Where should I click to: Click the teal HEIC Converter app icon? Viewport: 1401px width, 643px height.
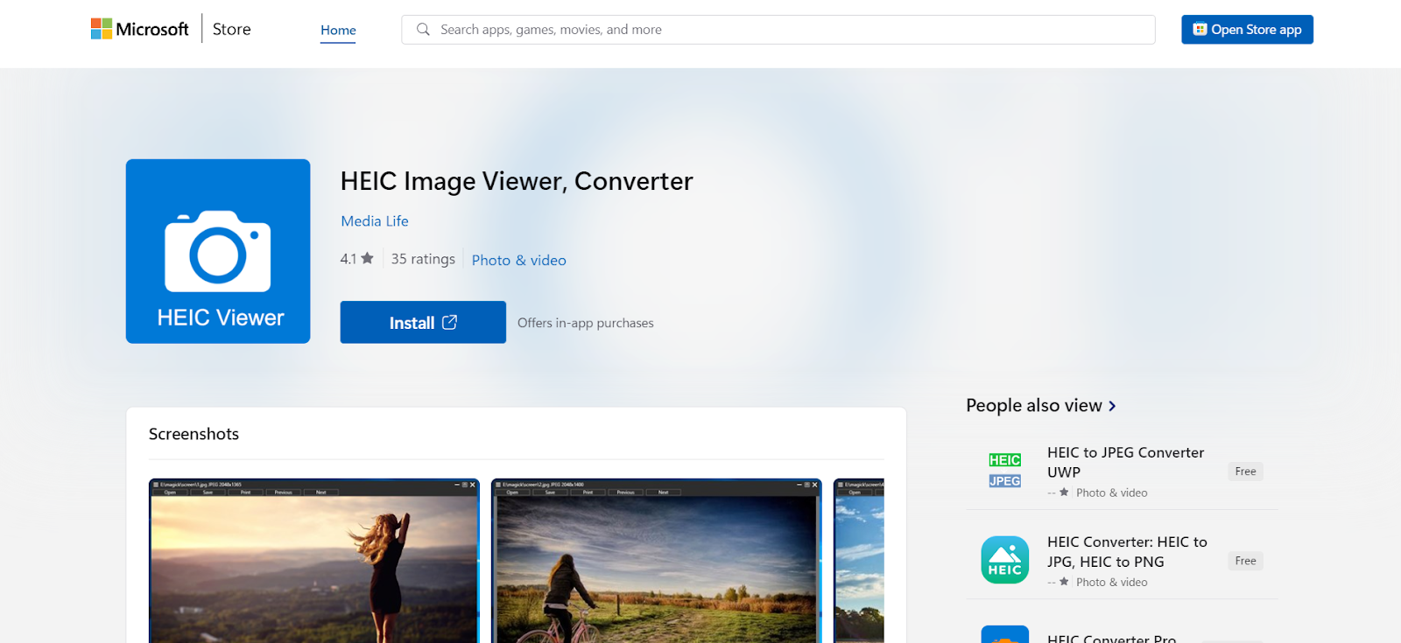(x=1004, y=560)
